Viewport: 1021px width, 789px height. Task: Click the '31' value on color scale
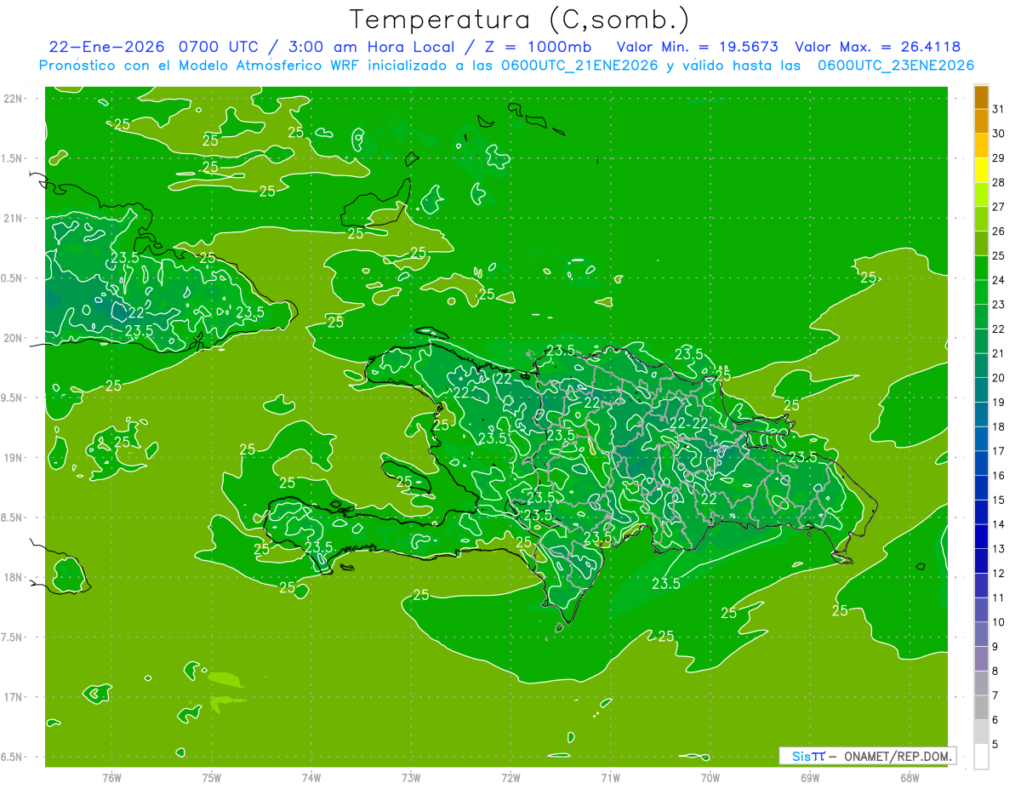coord(999,109)
